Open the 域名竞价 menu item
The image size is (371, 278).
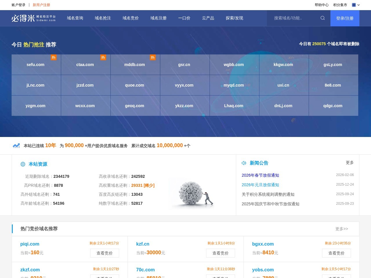point(130,18)
